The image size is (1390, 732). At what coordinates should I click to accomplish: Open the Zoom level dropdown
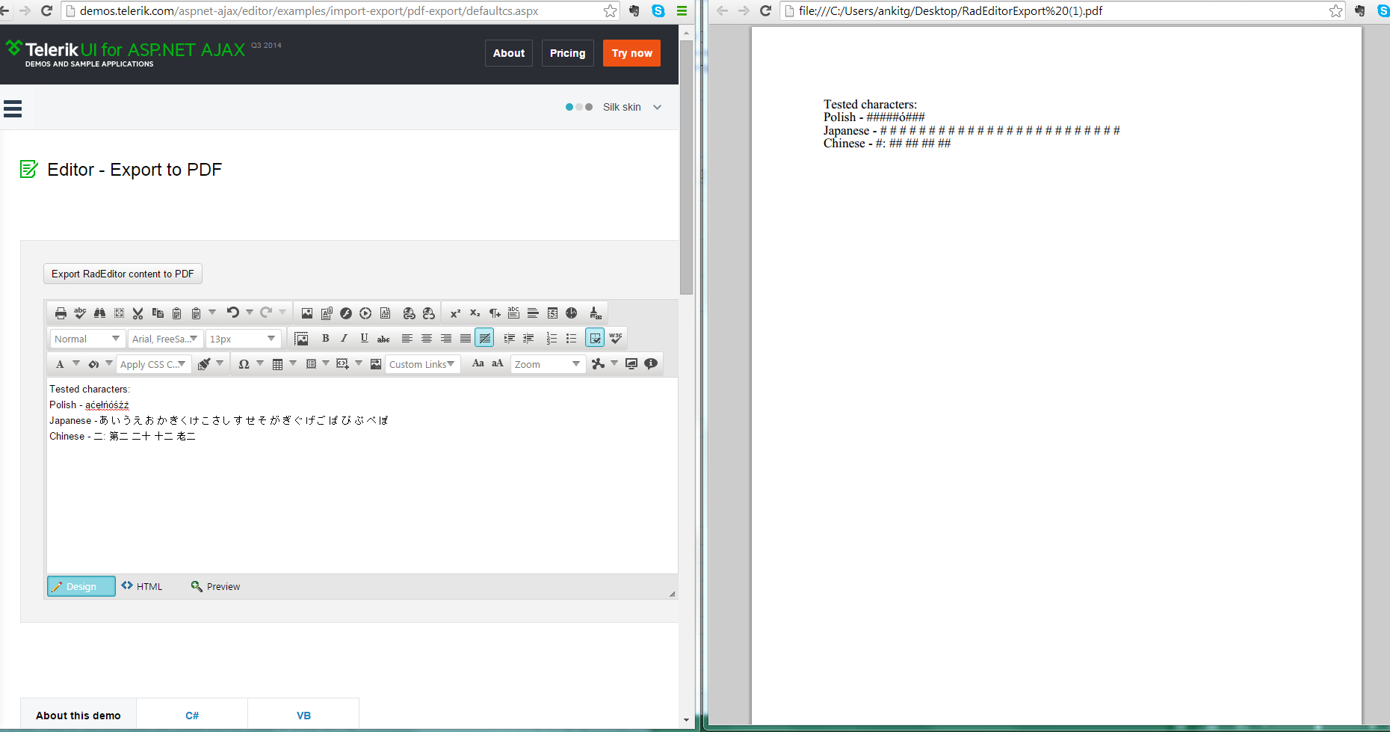[548, 364]
